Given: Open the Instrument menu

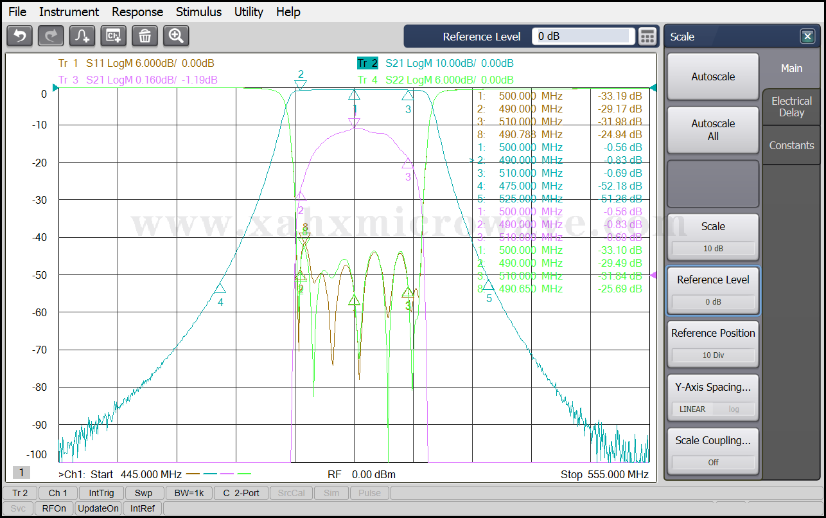Looking at the screenshot, I should pos(69,12).
